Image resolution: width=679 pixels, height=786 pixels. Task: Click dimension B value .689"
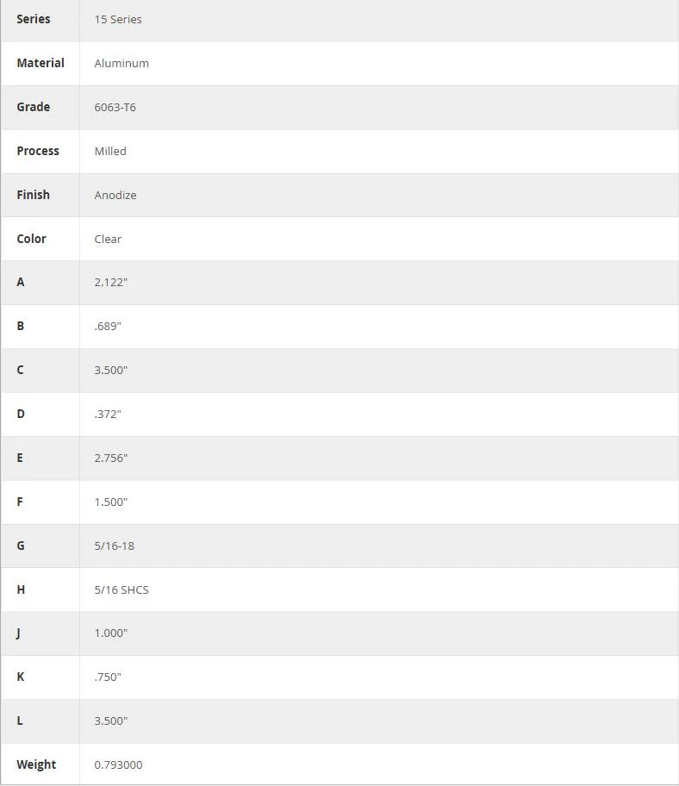108,327
